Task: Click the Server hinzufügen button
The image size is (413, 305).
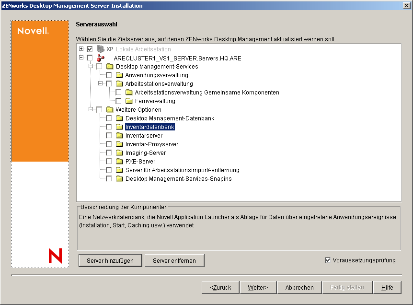Action: tap(110, 261)
